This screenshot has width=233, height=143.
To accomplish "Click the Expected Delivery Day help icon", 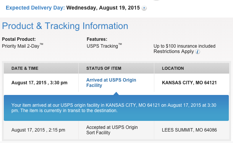I will (144, 8).
